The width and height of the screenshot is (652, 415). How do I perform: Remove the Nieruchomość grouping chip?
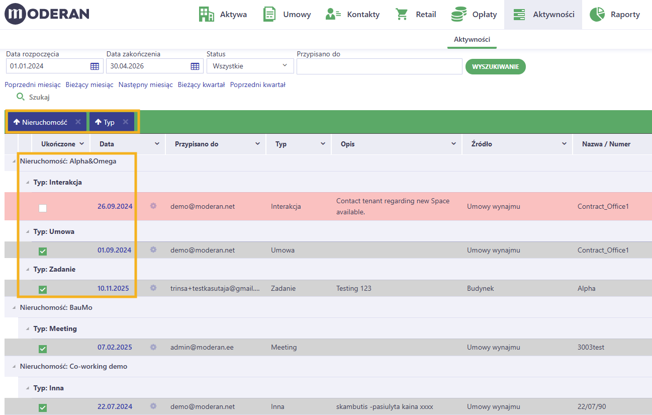tap(78, 122)
